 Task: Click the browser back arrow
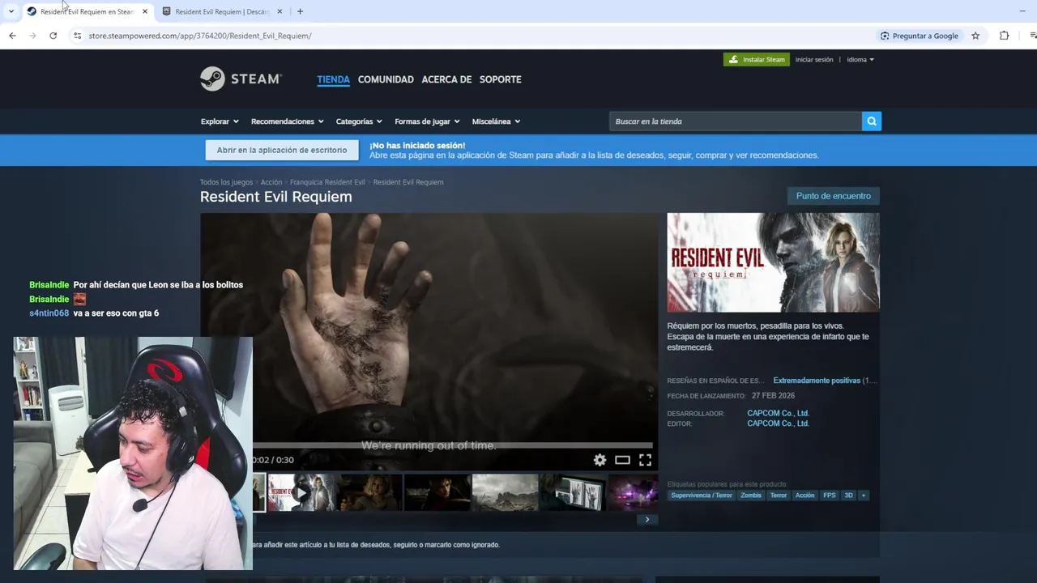click(x=12, y=36)
